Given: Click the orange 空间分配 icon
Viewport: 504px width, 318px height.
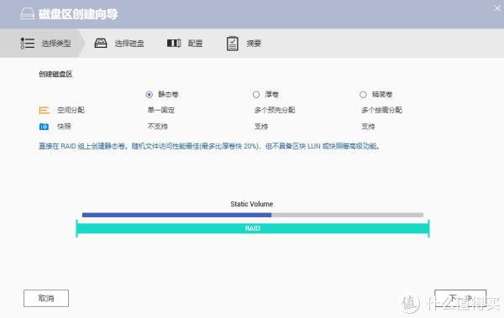Looking at the screenshot, I should pyautogui.click(x=44, y=110).
